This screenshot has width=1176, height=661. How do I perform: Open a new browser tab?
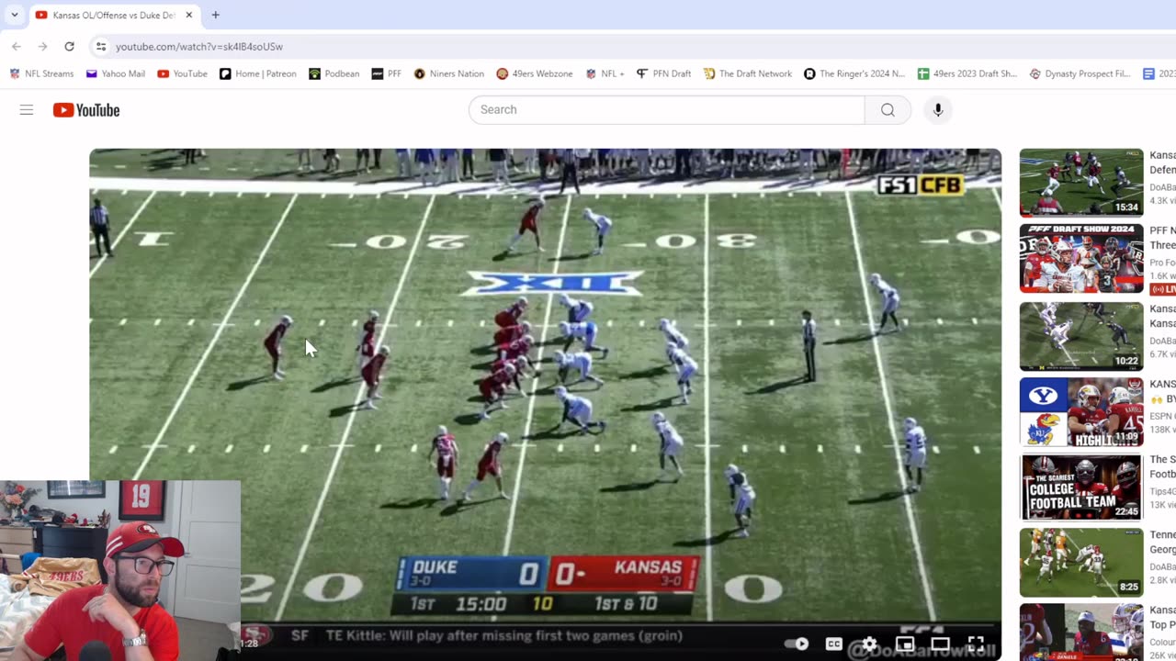pyautogui.click(x=215, y=15)
